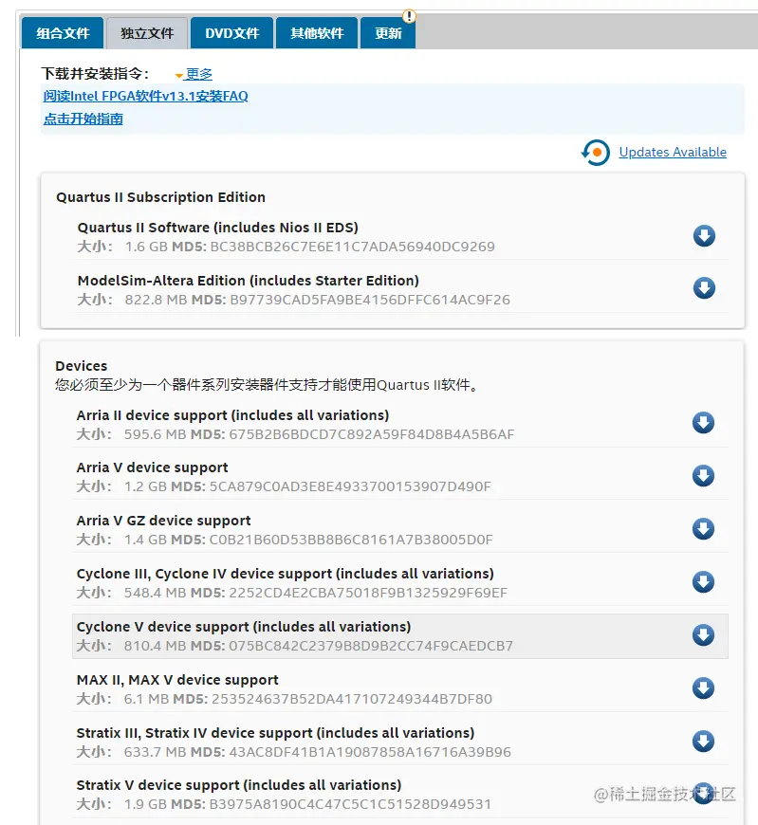The width and height of the screenshot is (758, 825).
Task: Select the 独立文件 tab
Action: click(147, 33)
